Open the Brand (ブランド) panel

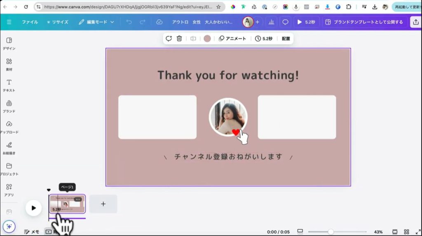coord(9,106)
